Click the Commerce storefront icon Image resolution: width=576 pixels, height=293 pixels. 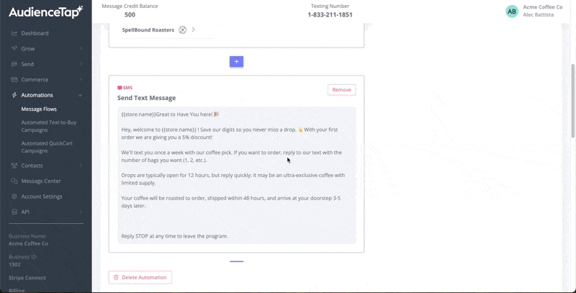14,79
